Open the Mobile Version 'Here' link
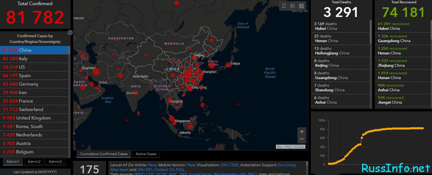 (191, 165)
